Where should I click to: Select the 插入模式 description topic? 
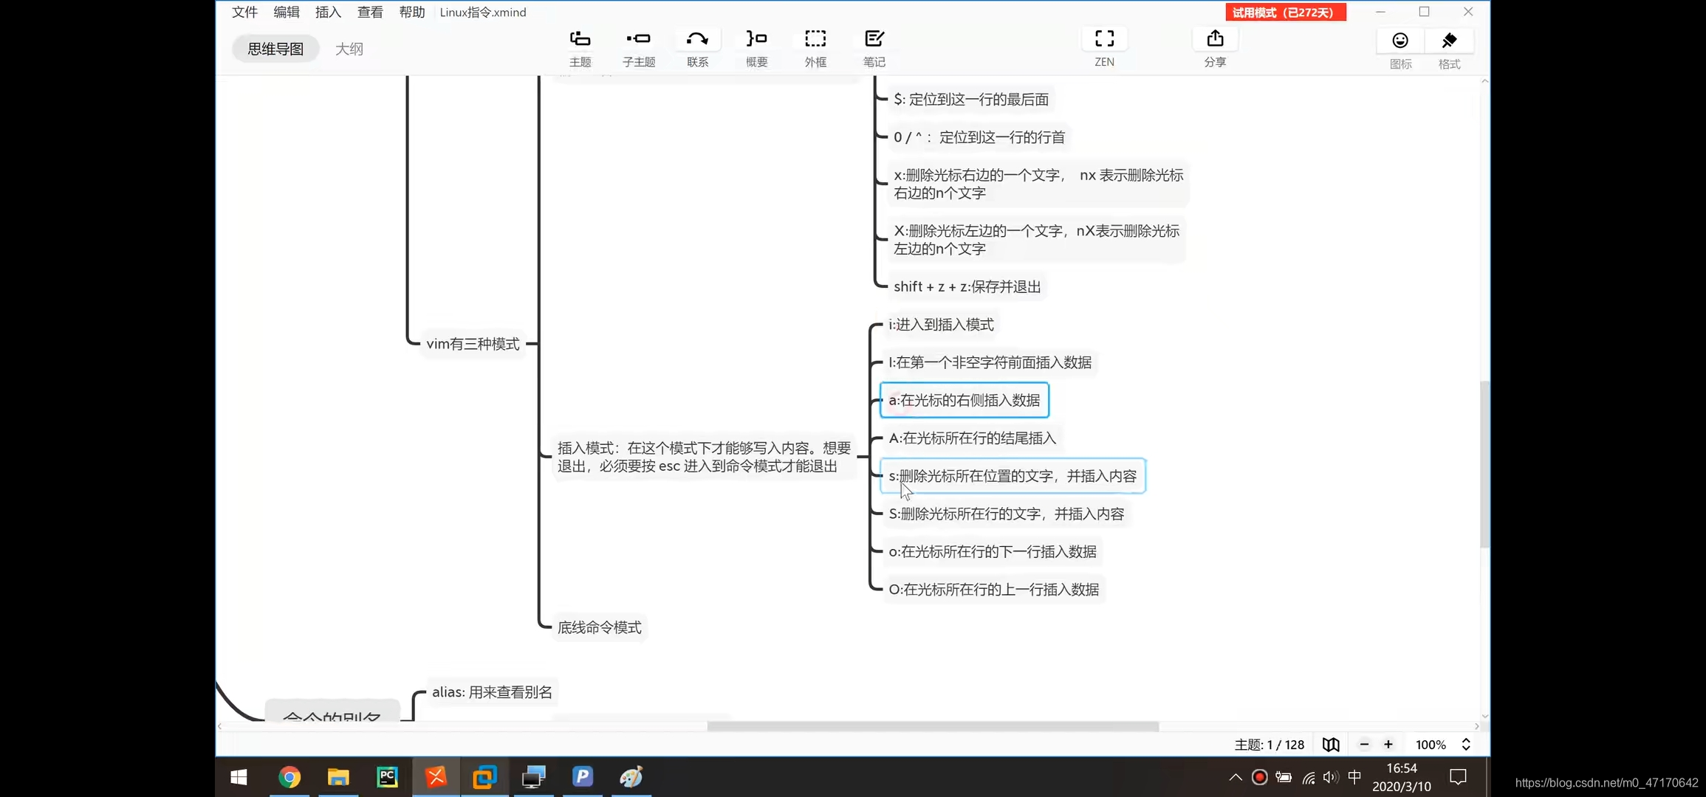704,458
